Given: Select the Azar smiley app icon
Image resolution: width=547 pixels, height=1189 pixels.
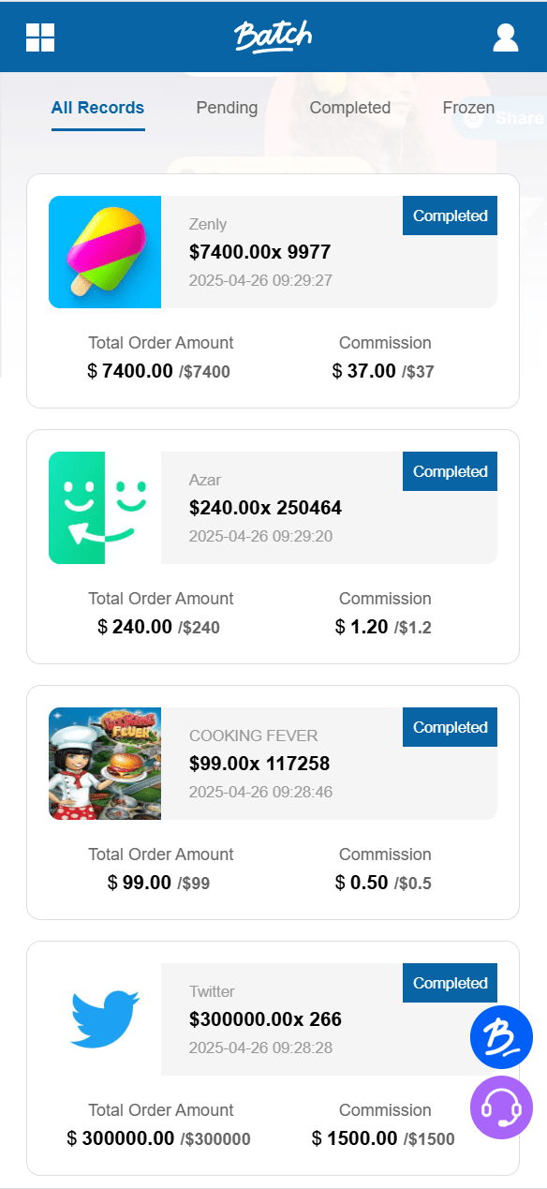Looking at the screenshot, I should coord(105,508).
